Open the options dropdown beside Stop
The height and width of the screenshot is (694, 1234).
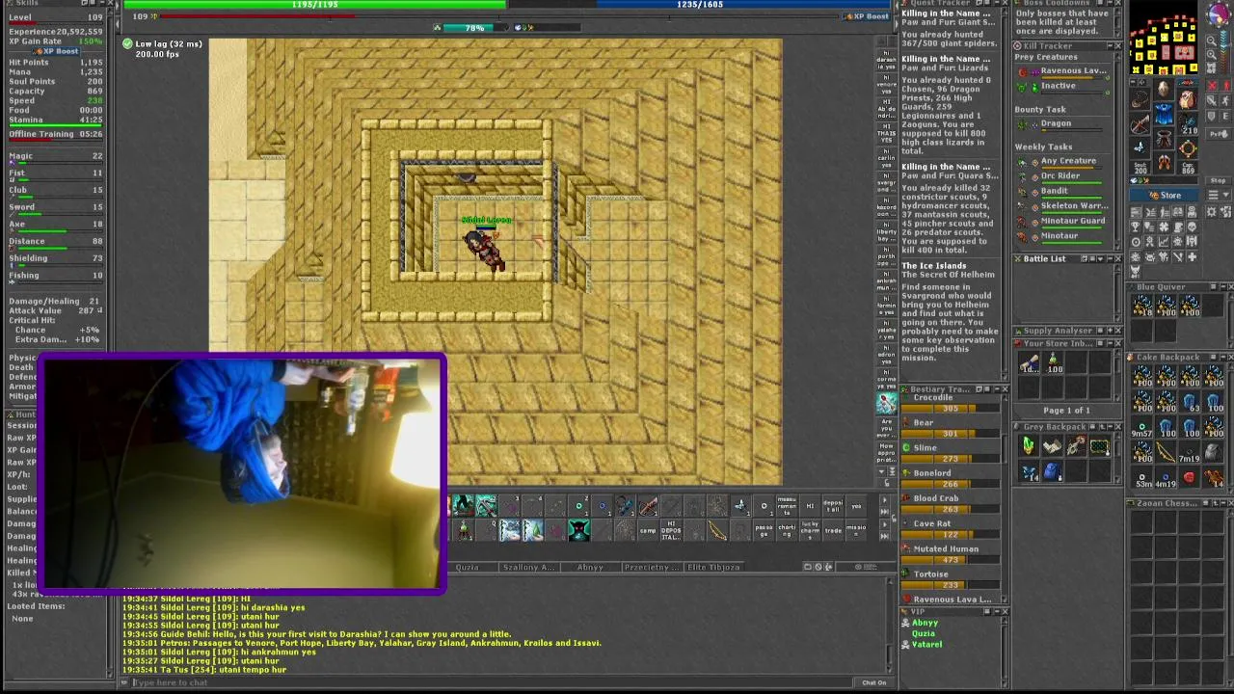click(x=1218, y=195)
